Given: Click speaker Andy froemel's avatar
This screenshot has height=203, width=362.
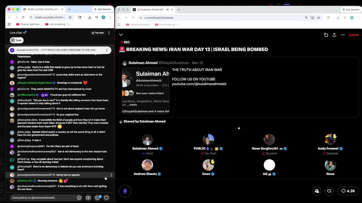Looking at the screenshot, I should tap(330, 140).
